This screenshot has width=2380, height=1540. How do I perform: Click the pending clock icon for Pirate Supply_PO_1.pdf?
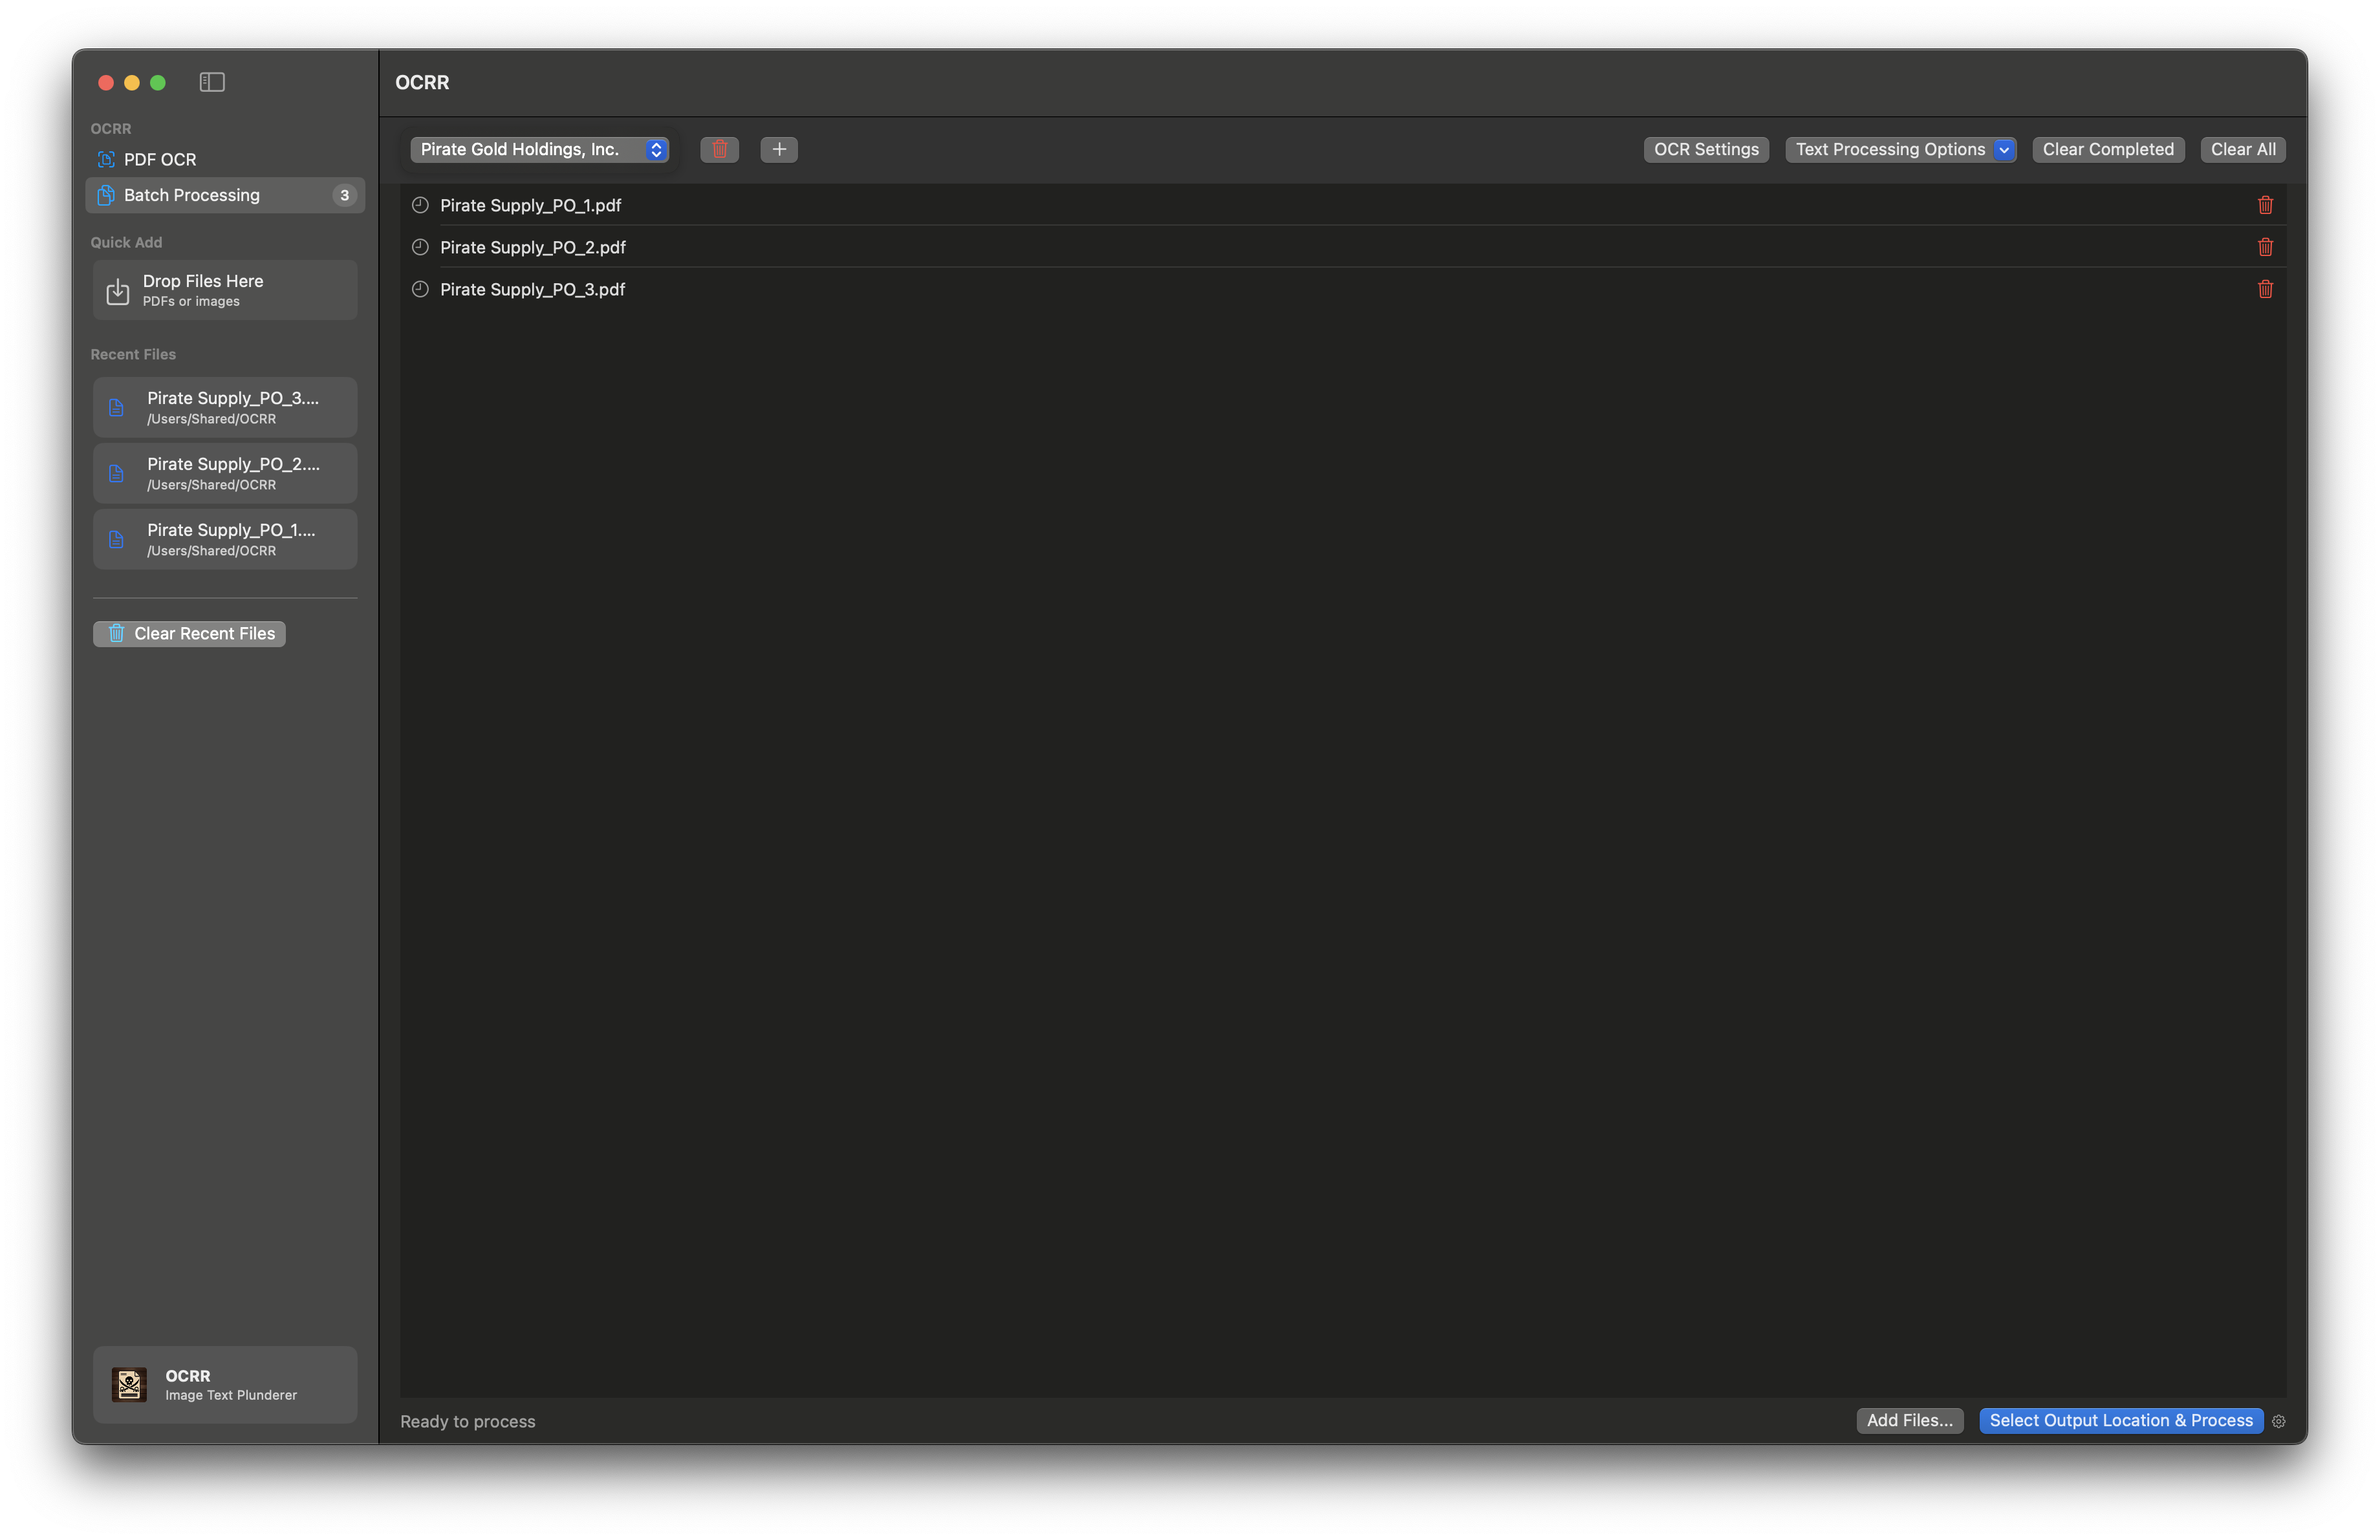pyautogui.click(x=420, y=205)
